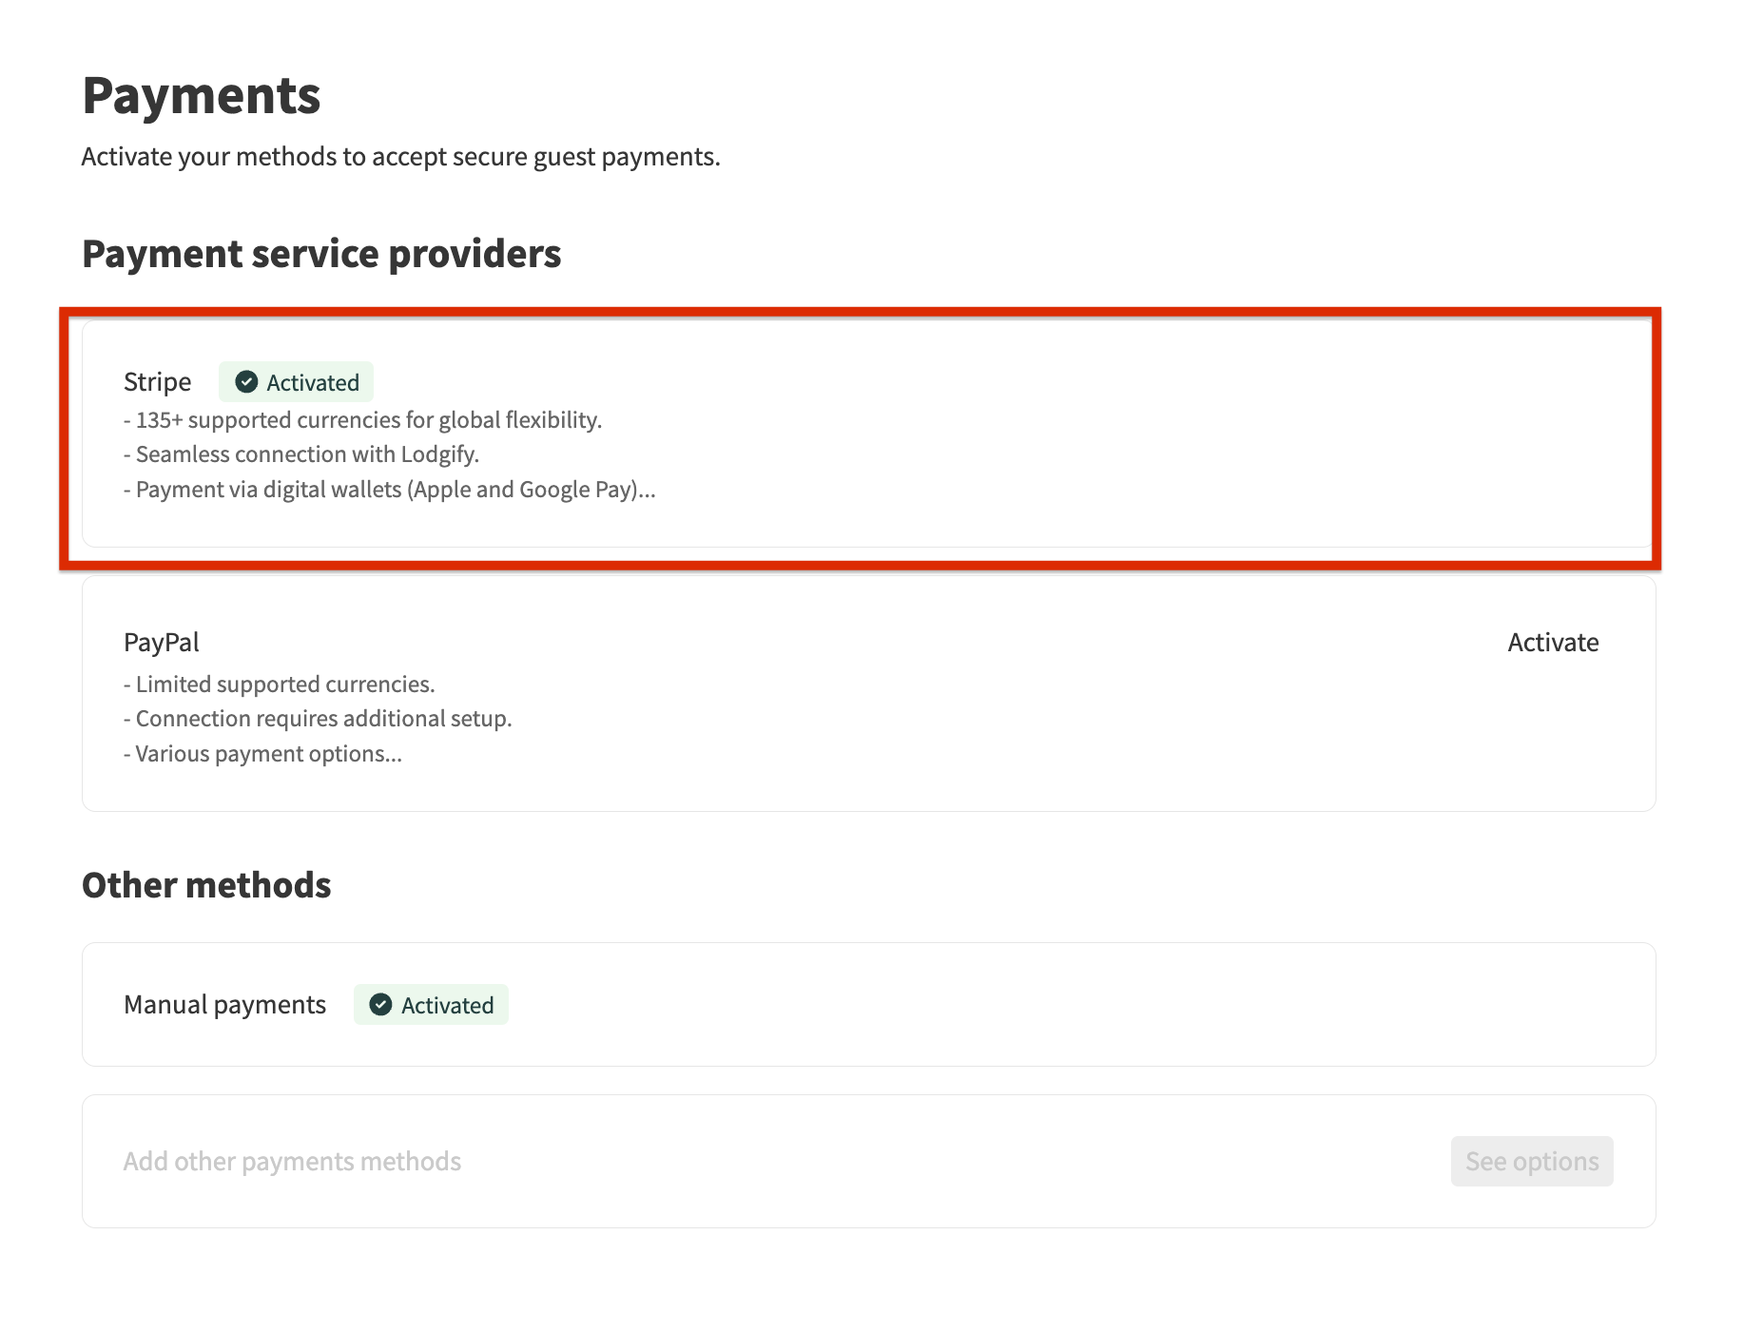Open See options for other payment methods
The width and height of the screenshot is (1763, 1331).
1531,1161
